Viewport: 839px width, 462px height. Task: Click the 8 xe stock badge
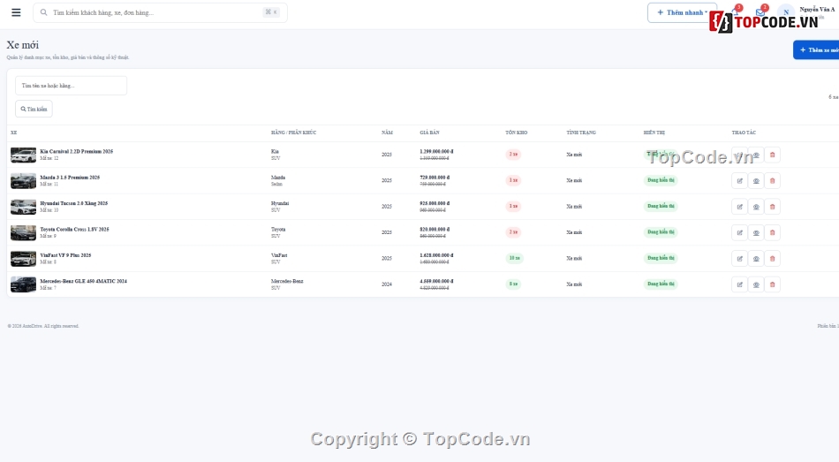coord(513,284)
